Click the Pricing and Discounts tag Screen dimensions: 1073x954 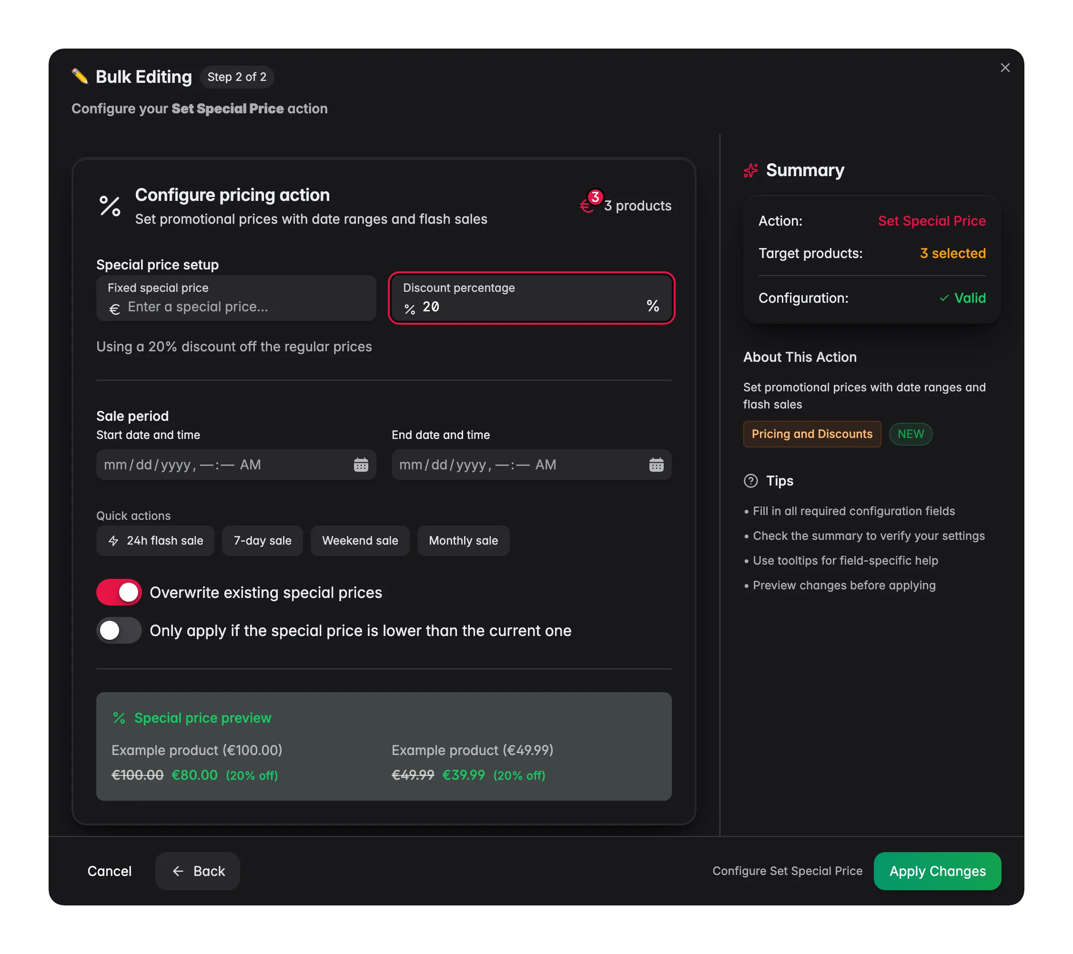812,434
